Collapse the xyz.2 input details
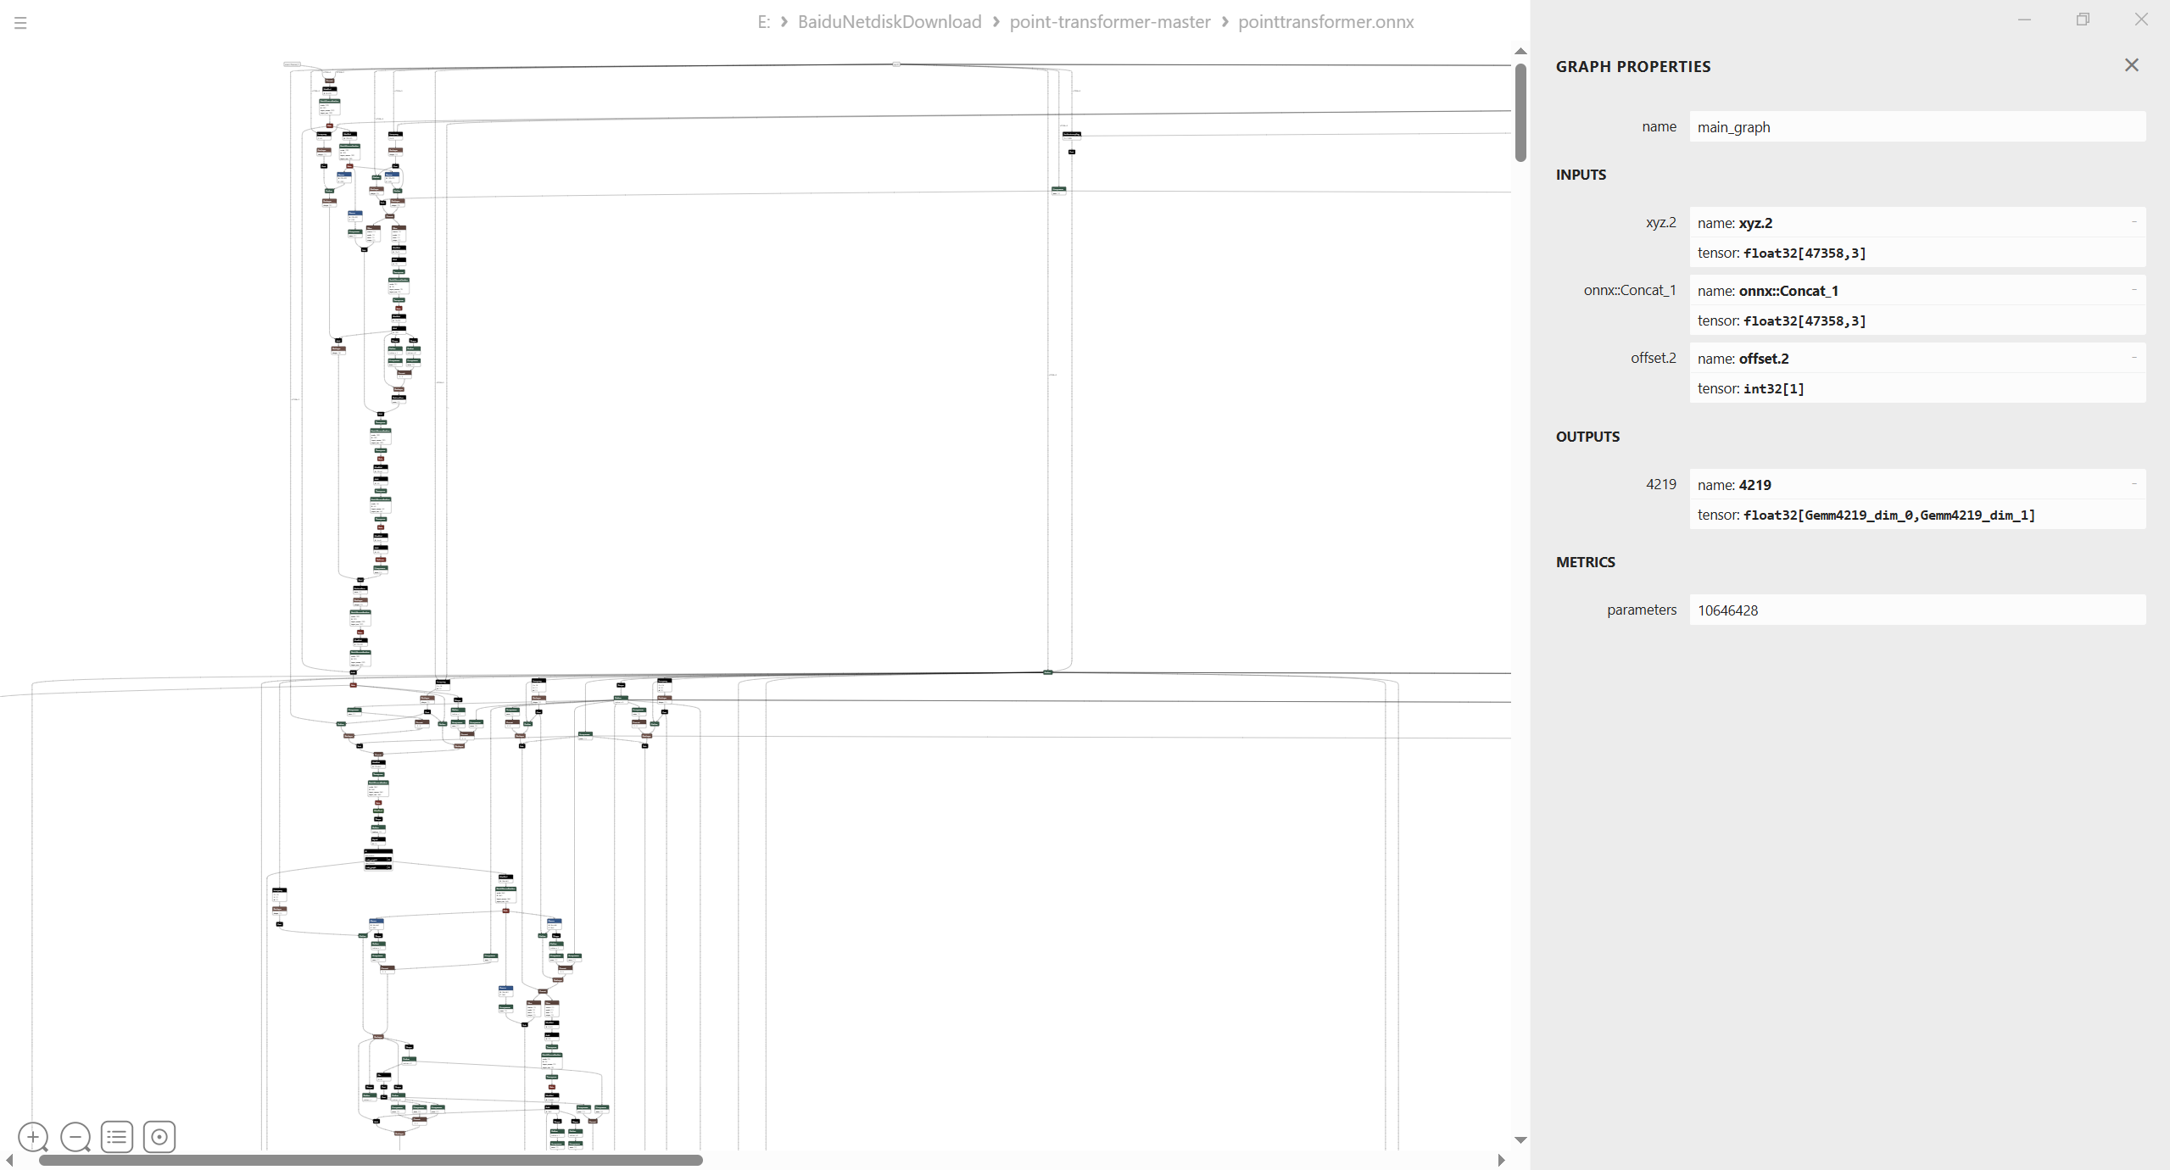The width and height of the screenshot is (2170, 1170). pos(2134,222)
